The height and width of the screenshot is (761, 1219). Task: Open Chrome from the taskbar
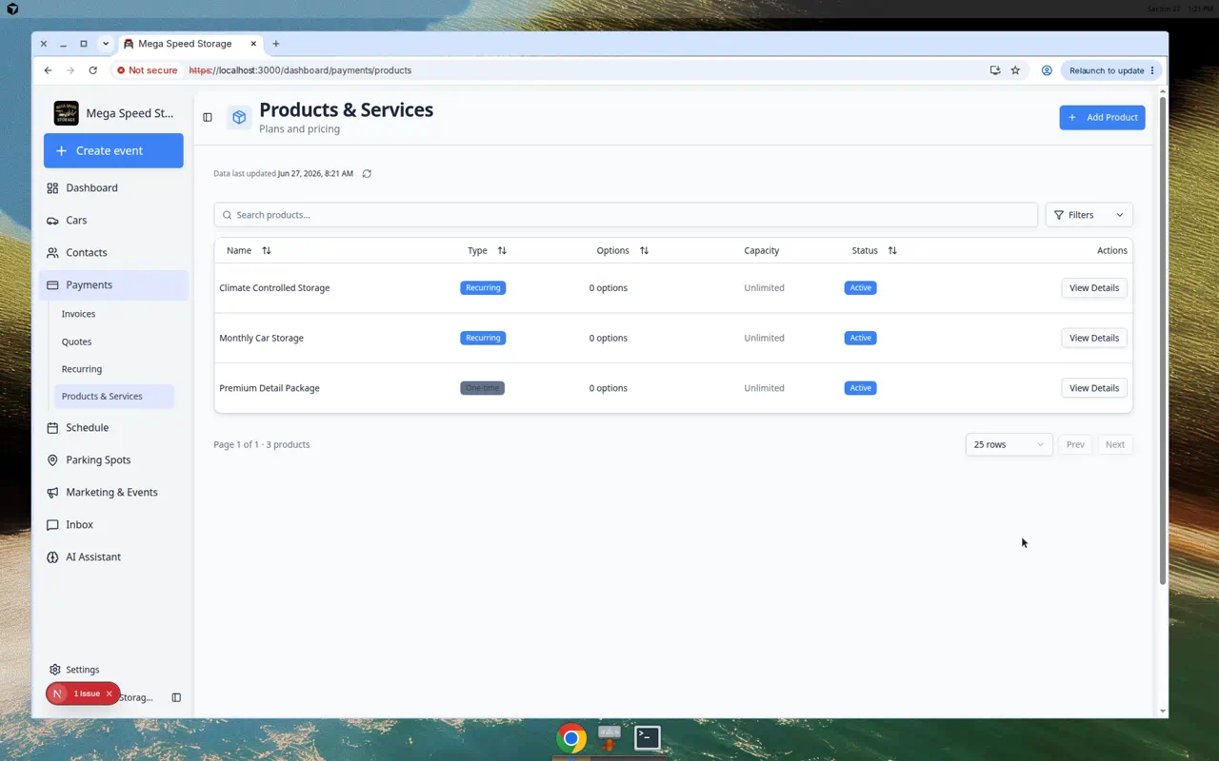(571, 738)
